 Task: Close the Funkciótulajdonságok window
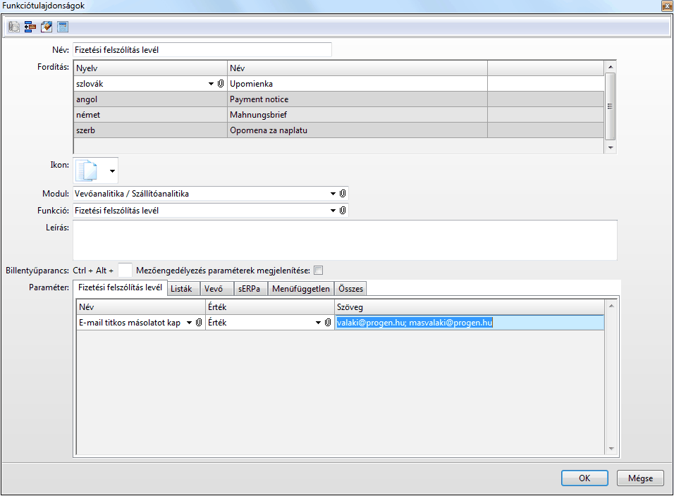pos(667,6)
